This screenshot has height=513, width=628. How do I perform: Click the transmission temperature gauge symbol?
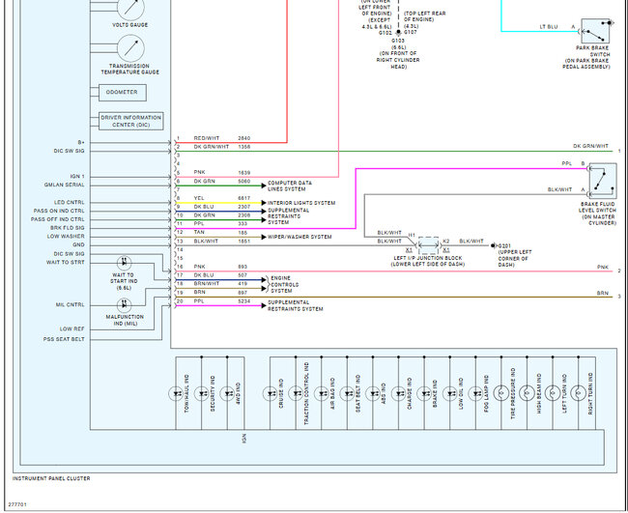tap(129, 47)
